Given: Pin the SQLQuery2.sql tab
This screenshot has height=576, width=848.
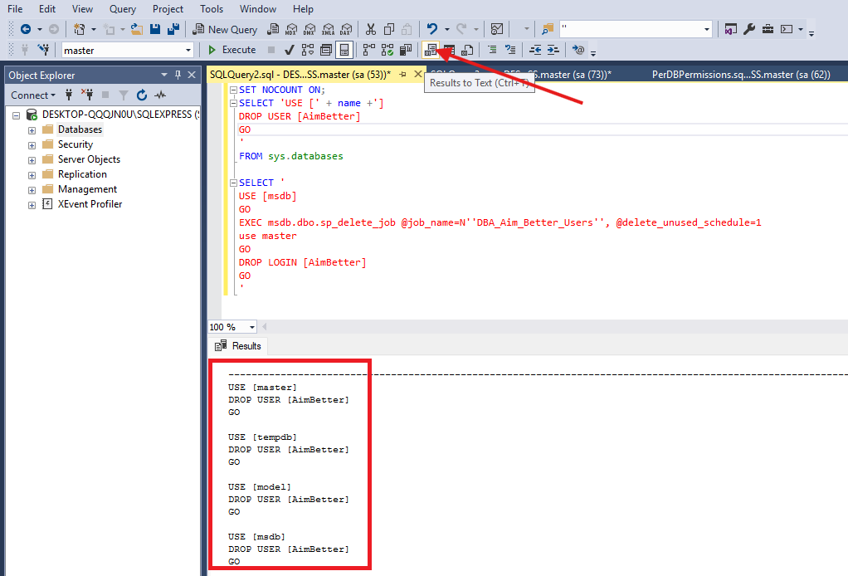Looking at the screenshot, I should click(403, 75).
